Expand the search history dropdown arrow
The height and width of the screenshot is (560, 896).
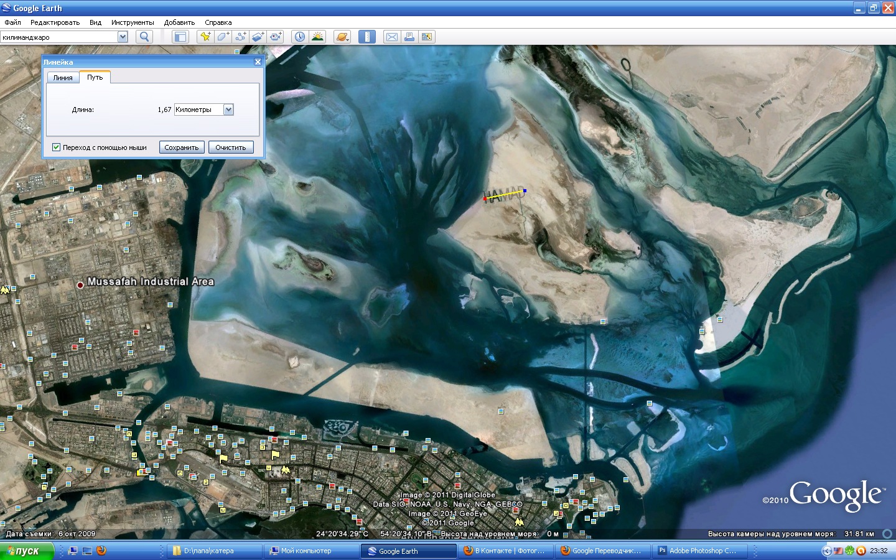point(123,37)
